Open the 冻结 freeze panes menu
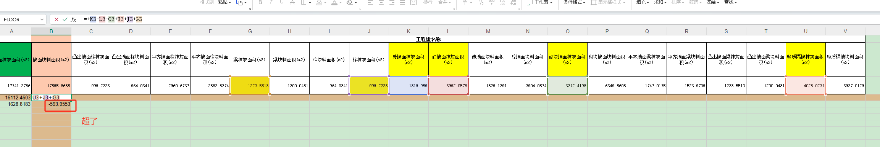 pyautogui.click(x=713, y=2)
